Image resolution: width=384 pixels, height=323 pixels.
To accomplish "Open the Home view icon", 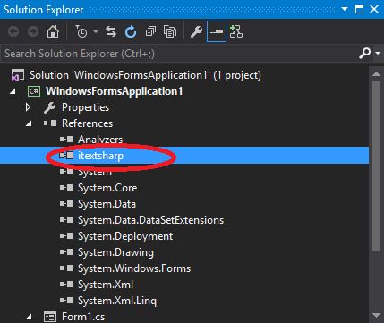I will point(53,31).
